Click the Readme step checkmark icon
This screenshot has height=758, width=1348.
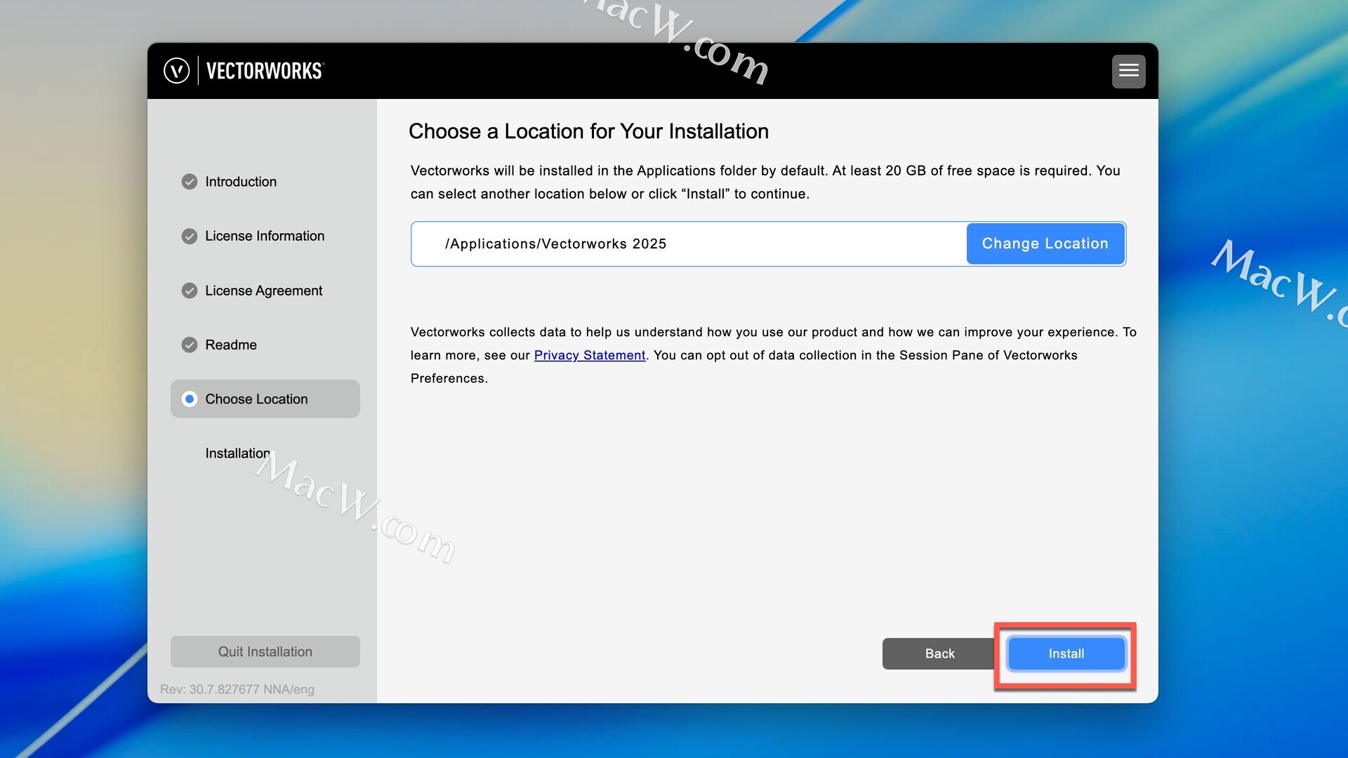pyautogui.click(x=190, y=345)
